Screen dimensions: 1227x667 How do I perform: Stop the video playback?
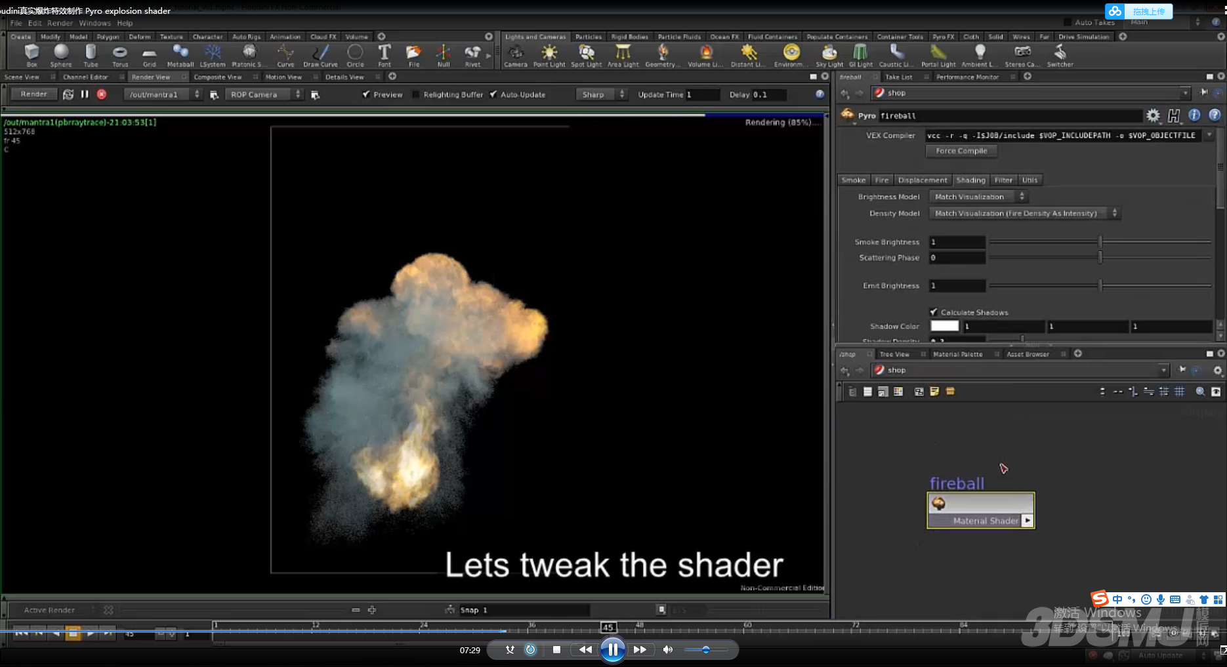click(556, 650)
